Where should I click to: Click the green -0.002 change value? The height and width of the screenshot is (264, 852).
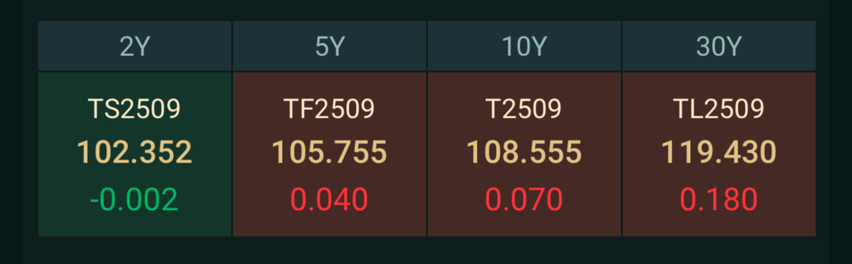(135, 199)
